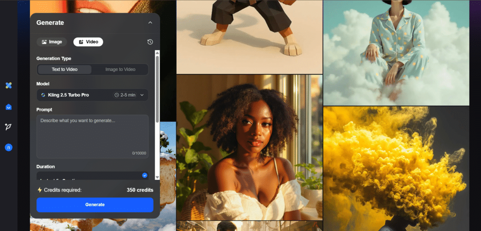Click the sparkle pen icon in sidebar
Screen dimensions: 481x231
[x=8, y=127]
